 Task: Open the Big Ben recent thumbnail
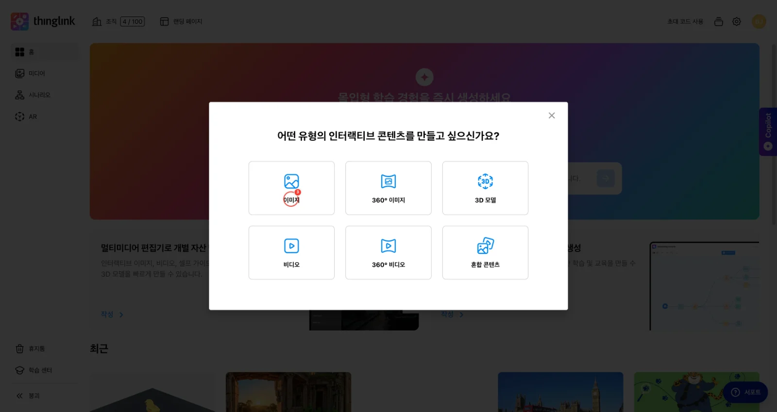point(560,392)
